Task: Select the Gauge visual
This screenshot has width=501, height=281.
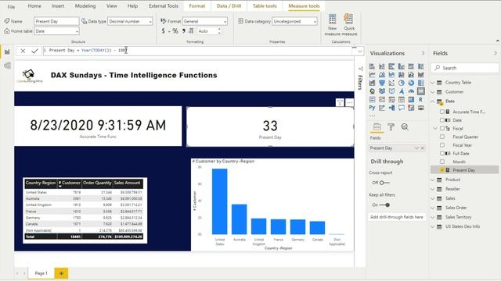Action: click(411, 91)
